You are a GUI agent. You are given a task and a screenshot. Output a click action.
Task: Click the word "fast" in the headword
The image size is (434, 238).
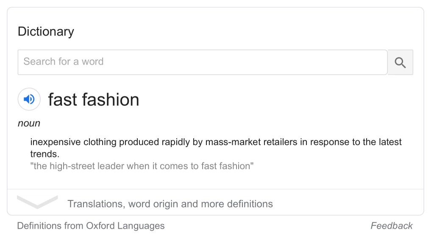coord(62,100)
